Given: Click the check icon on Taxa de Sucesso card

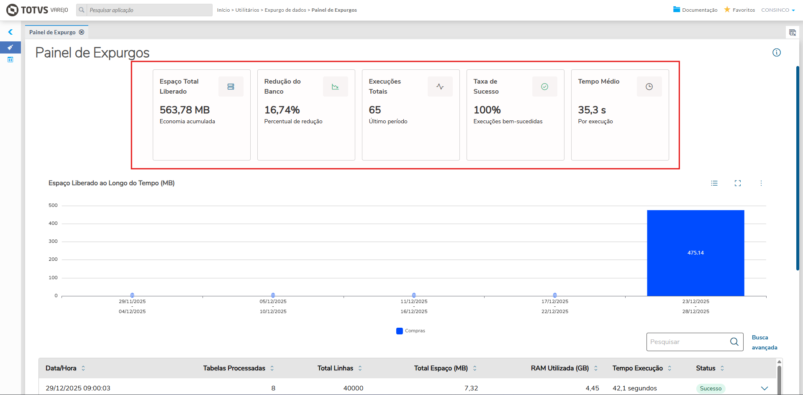Looking at the screenshot, I should (x=545, y=87).
